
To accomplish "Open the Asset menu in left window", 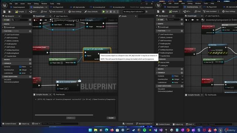I will (x=22, y=4).
